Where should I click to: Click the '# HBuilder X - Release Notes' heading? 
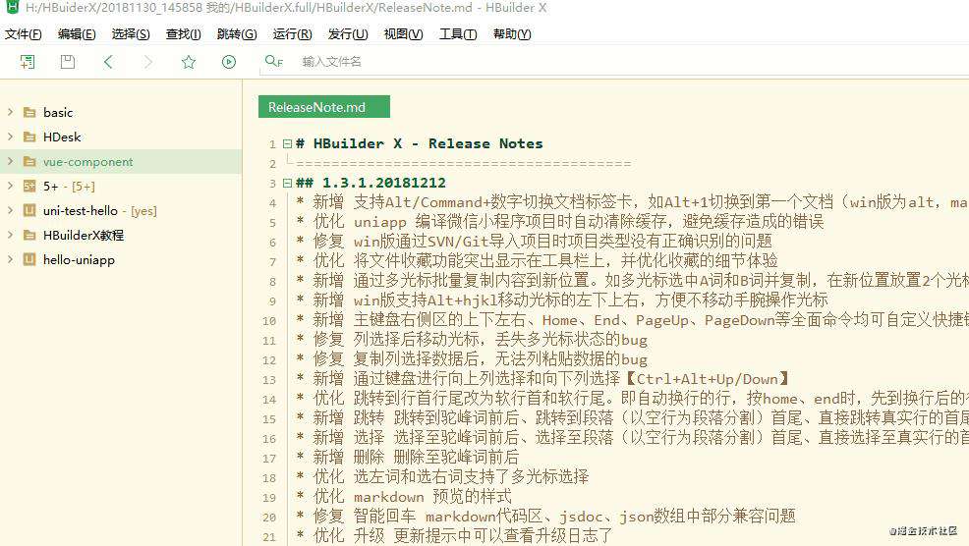tap(419, 144)
